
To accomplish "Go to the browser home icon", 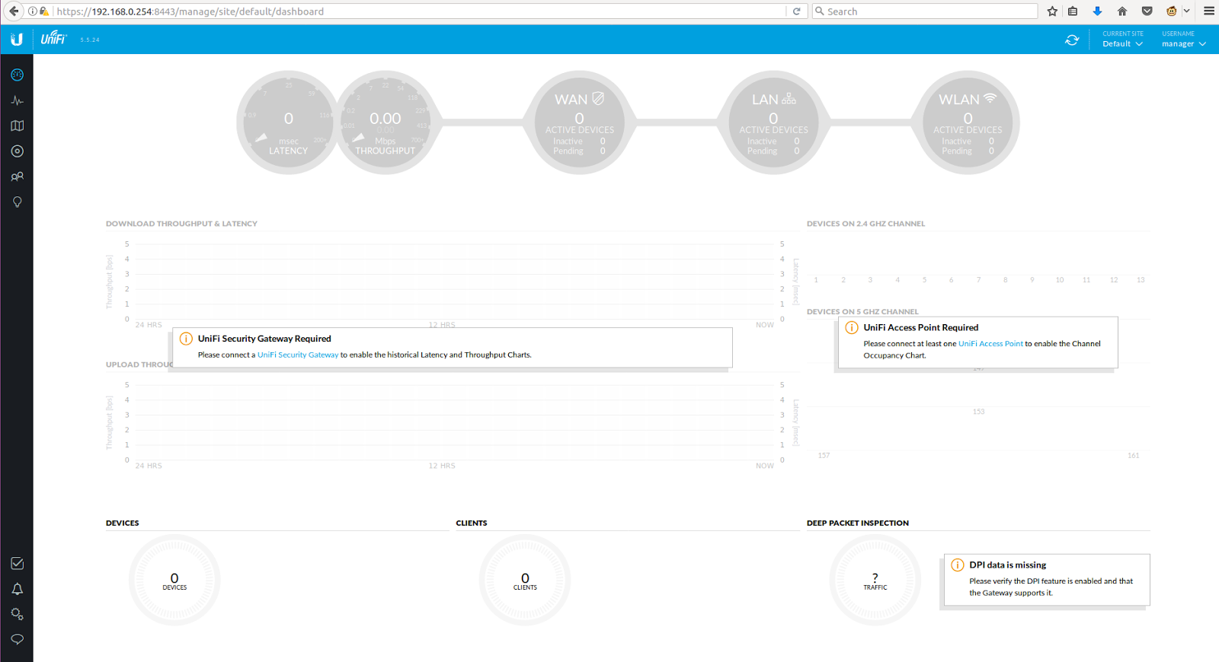I will (1121, 11).
